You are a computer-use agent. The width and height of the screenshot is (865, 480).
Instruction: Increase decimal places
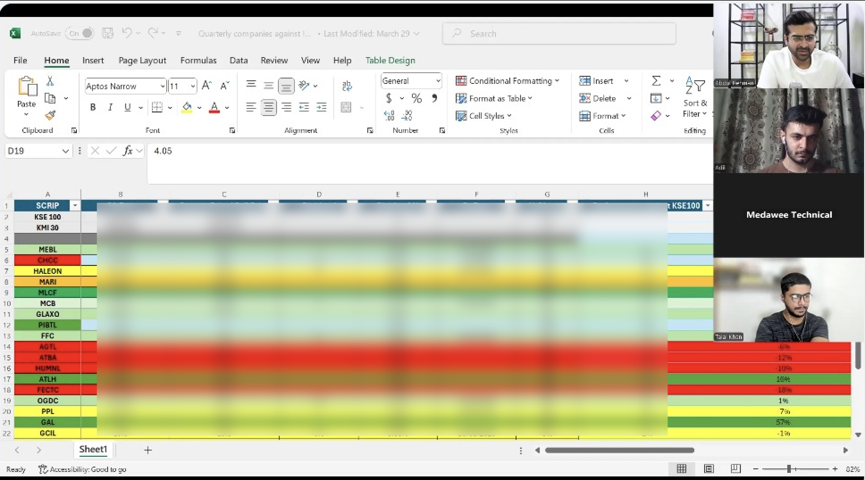[389, 116]
